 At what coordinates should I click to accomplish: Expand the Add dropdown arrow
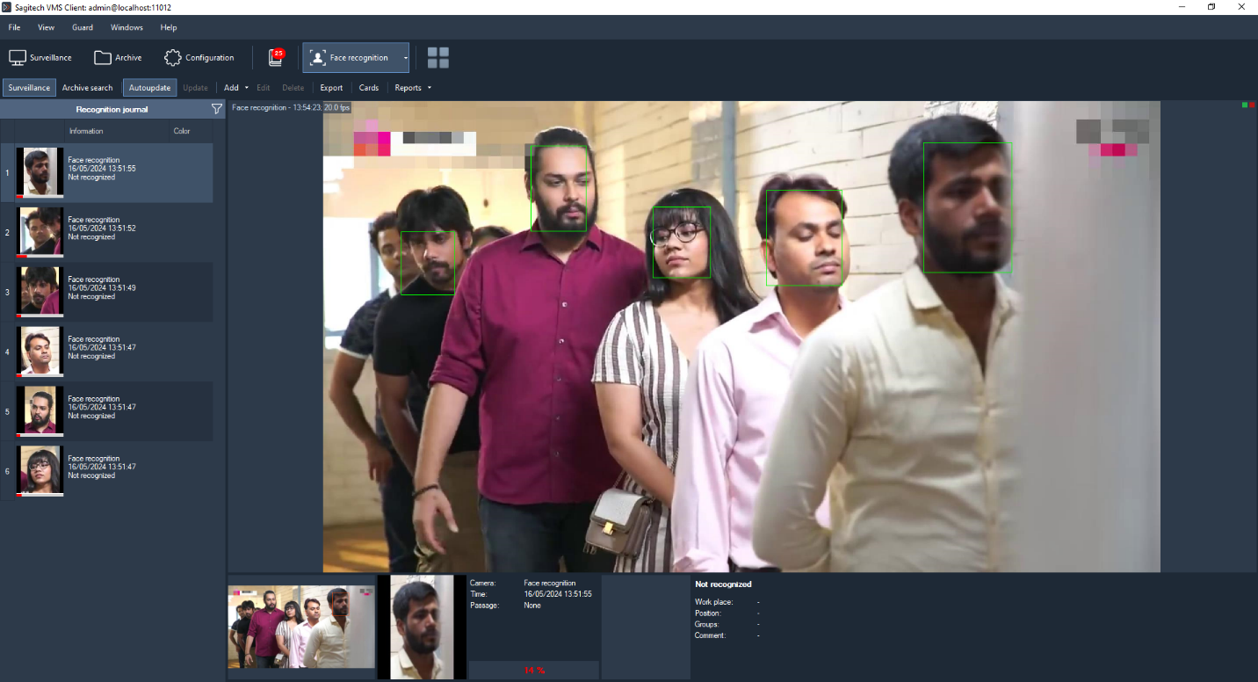[247, 88]
